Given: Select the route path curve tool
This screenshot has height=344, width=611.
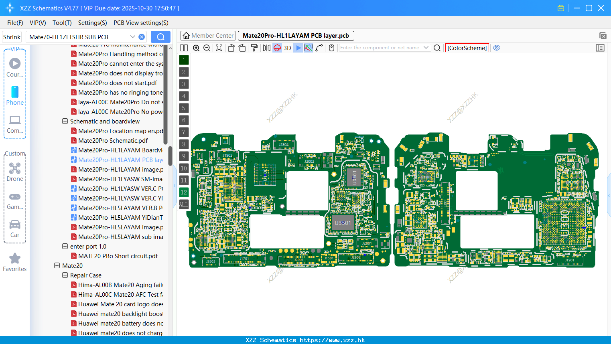Looking at the screenshot, I should (319, 48).
